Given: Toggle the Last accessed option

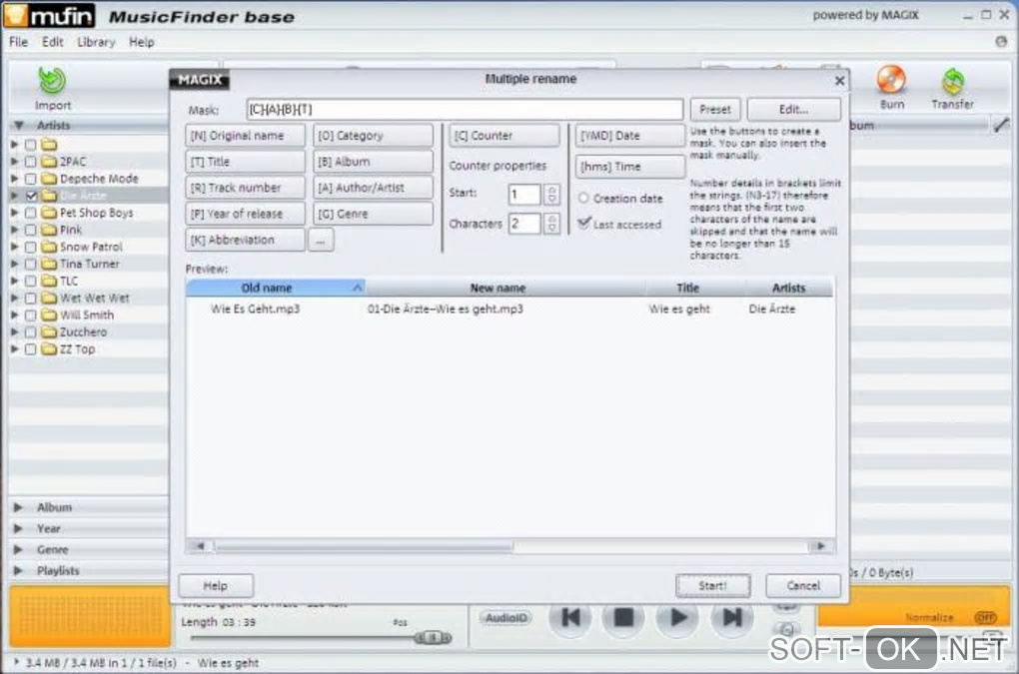Looking at the screenshot, I should [583, 224].
